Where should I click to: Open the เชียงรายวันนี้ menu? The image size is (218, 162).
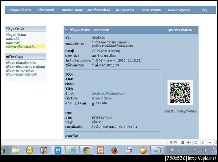[46, 10]
